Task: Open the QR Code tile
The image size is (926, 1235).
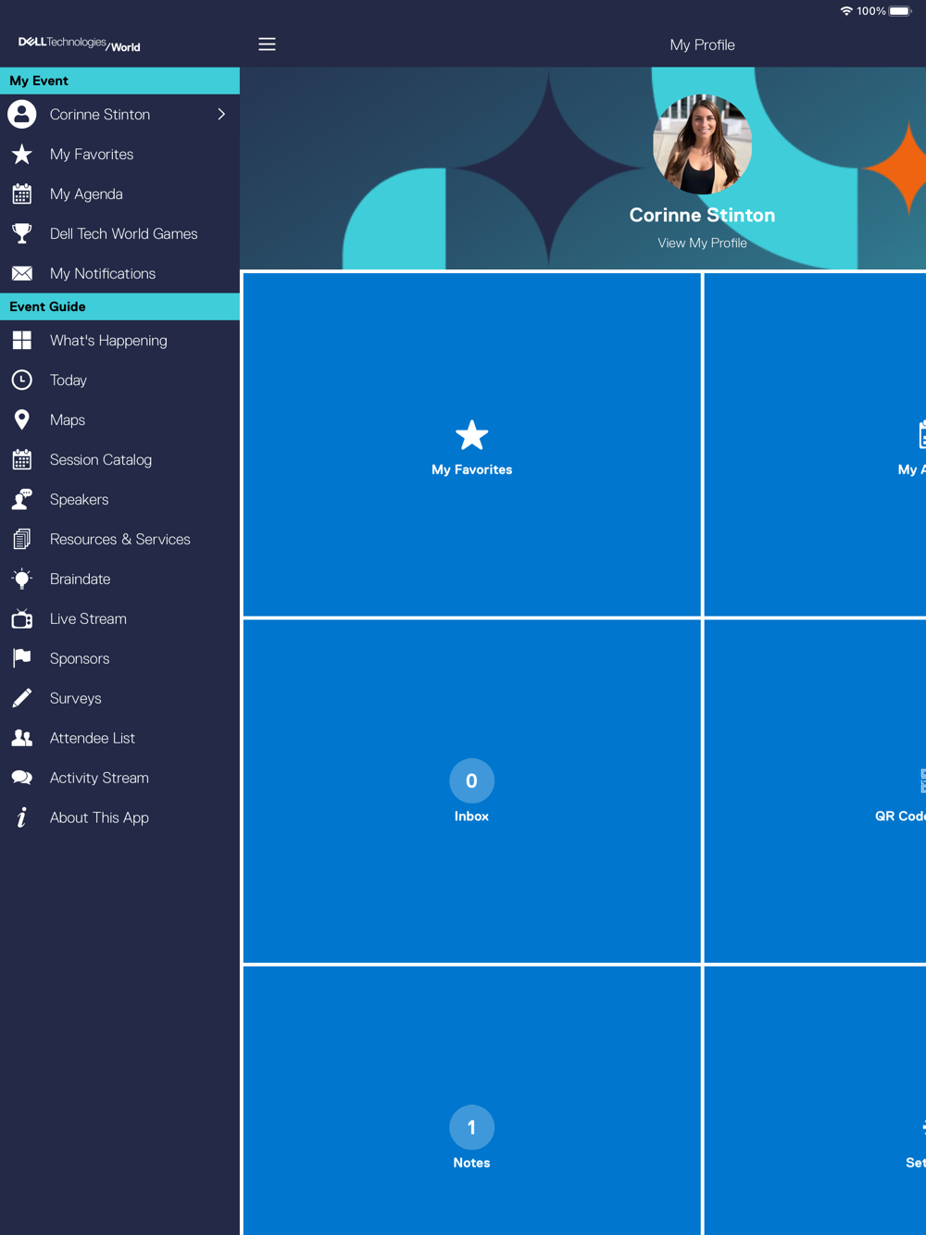Action: (x=816, y=792)
